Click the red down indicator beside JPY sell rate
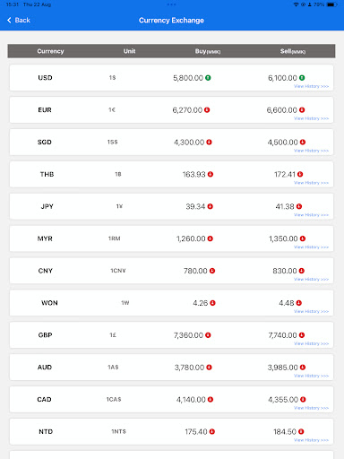This screenshot has width=344, height=459. (x=299, y=206)
